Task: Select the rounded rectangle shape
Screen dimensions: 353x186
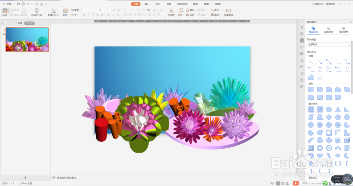Action: (320, 89)
